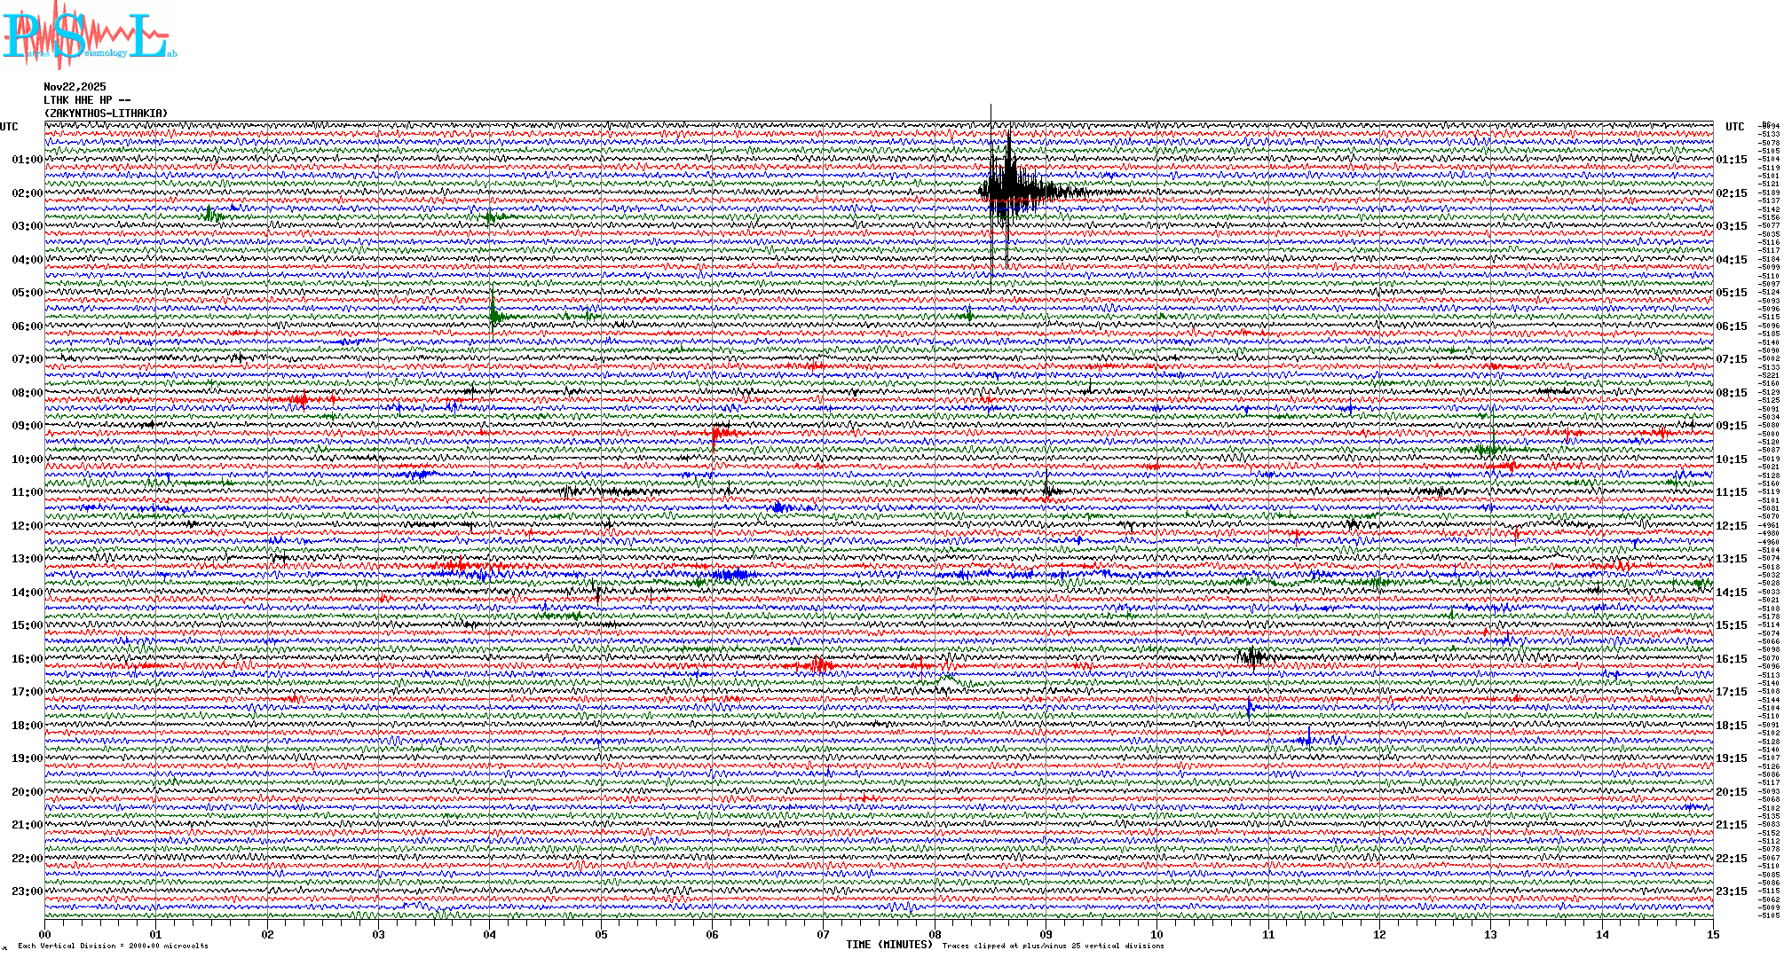1784x958 pixels.
Task: Click the 02:15 label on right axis
Action: click(1731, 193)
